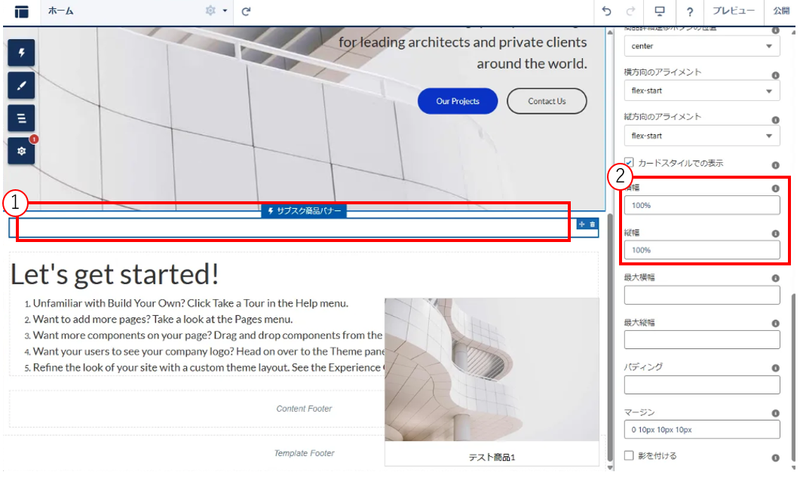Screen dimensions: 800x478
Task: Open the Components lightning bolt panel
Action: click(x=21, y=53)
